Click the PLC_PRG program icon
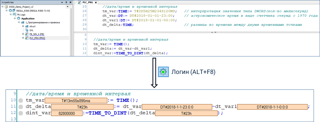 pyautogui.click(x=27, y=38)
